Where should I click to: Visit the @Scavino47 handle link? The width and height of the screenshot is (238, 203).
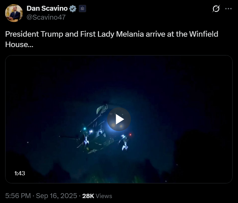pos(46,17)
